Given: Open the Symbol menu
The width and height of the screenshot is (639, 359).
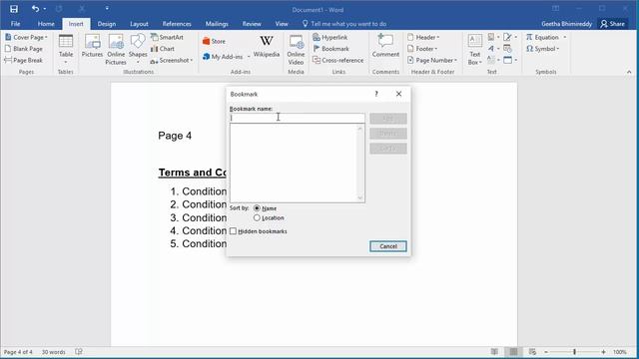Looking at the screenshot, I should (542, 49).
